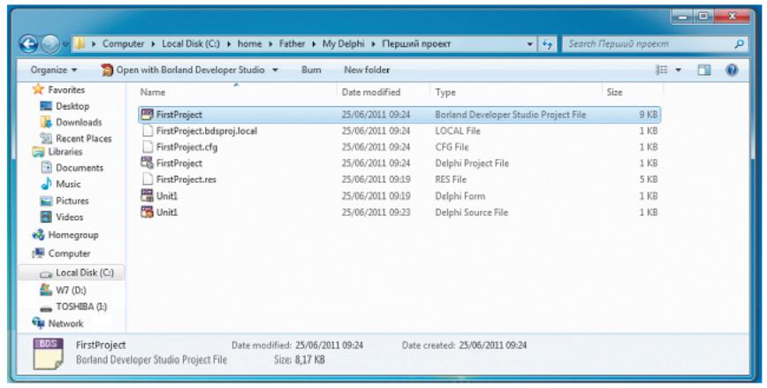Click the Help question-mark icon
Image resolution: width=767 pixels, height=388 pixels.
[x=732, y=71]
